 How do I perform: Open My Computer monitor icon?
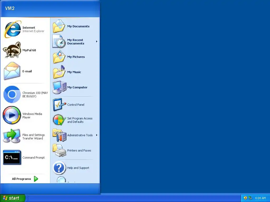(59, 87)
